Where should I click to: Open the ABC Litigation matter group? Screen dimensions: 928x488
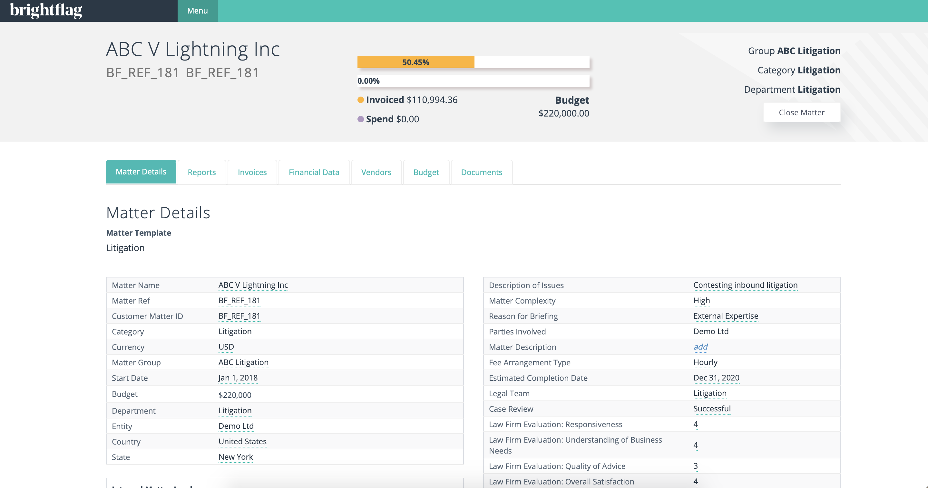243,362
